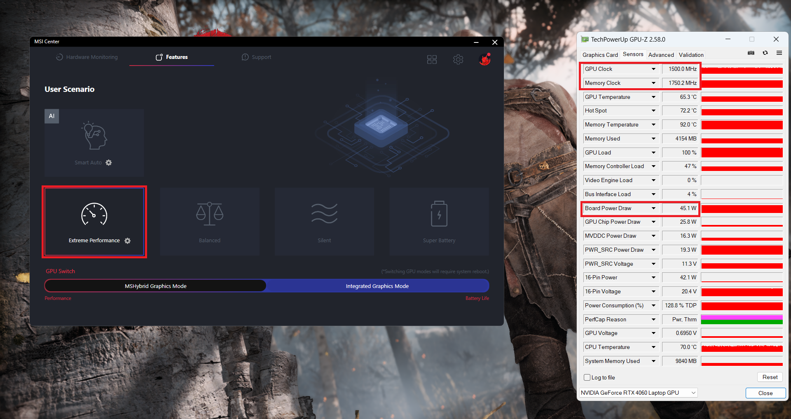Open Extreme Performance settings gear

coord(128,241)
